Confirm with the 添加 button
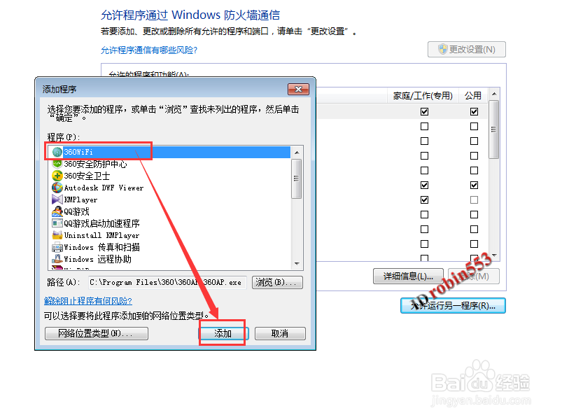The width and height of the screenshot is (562, 420). (x=223, y=333)
